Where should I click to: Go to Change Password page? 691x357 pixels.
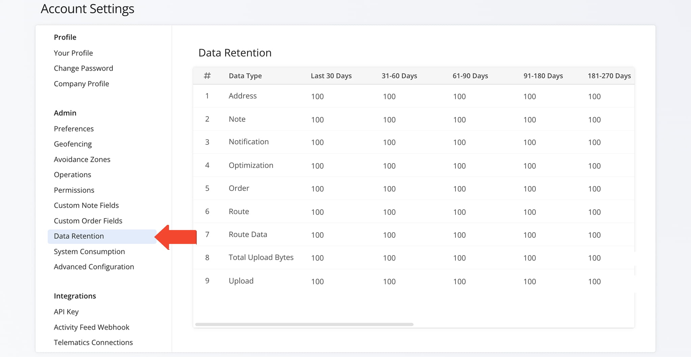pos(83,68)
